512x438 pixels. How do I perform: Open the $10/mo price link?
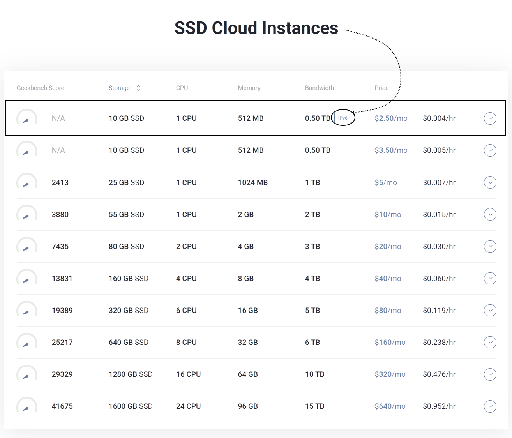pos(388,215)
